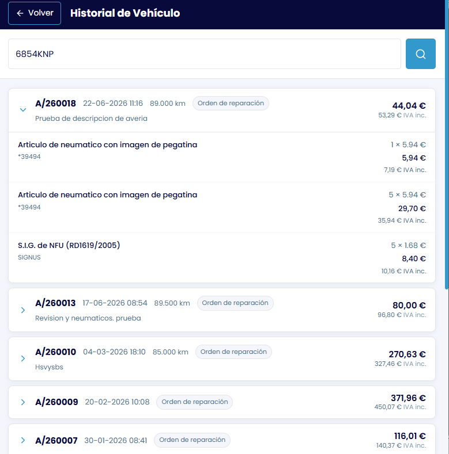The width and height of the screenshot is (449, 454).
Task: Click '7,19 € IVA inc.' line amount
Action: coord(405,170)
